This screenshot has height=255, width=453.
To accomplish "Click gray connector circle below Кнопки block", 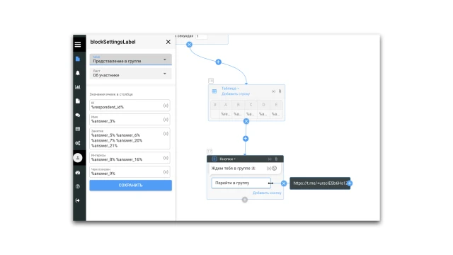I will coord(245,200).
